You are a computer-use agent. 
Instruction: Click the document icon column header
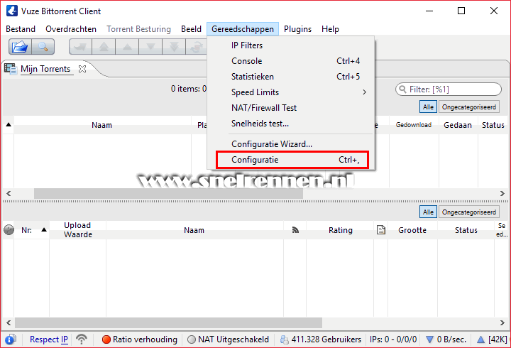[381, 230]
